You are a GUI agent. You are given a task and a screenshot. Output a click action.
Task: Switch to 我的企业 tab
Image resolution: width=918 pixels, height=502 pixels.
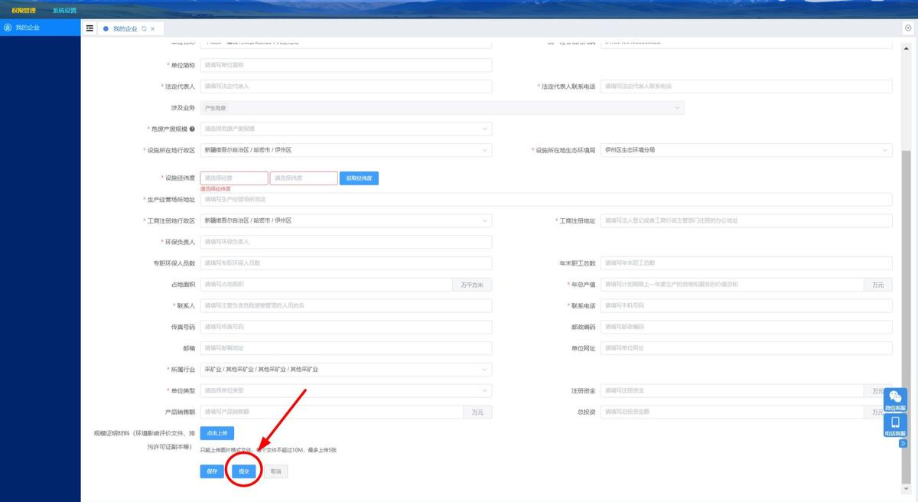point(125,28)
